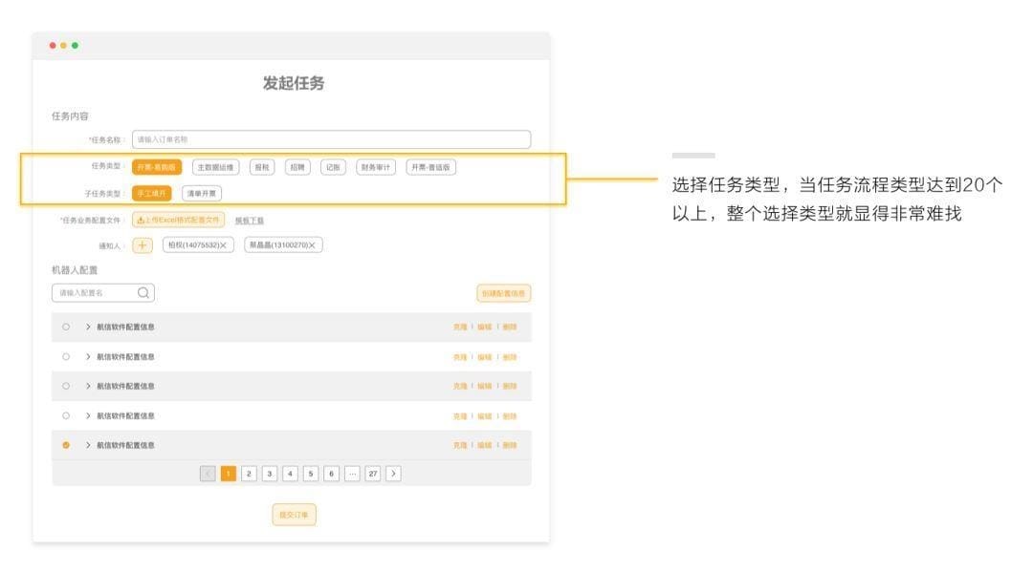
Task: Expand the last 航信软件配置信息 row chevron
Action: 87,443
